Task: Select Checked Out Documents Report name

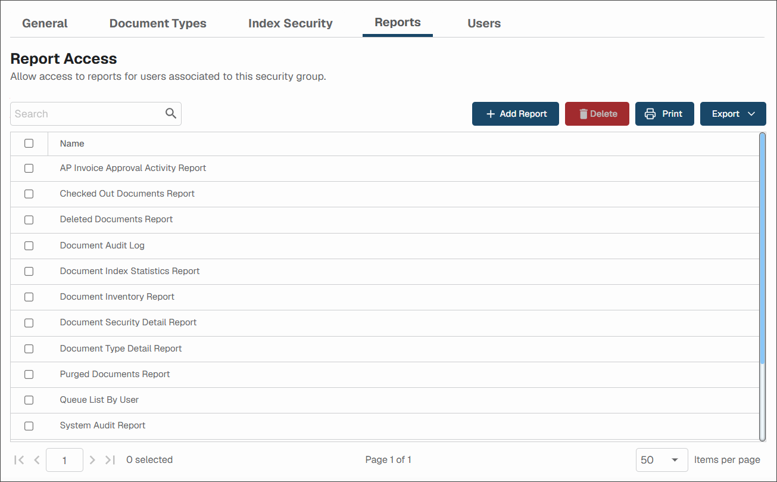Action: click(x=127, y=194)
